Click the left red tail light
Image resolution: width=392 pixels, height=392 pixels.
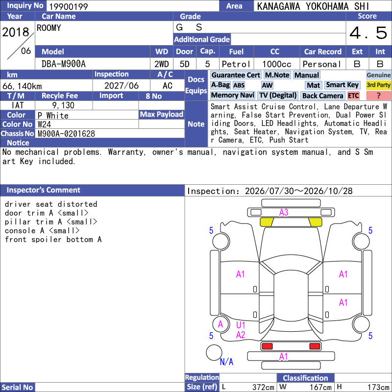(x=267, y=346)
